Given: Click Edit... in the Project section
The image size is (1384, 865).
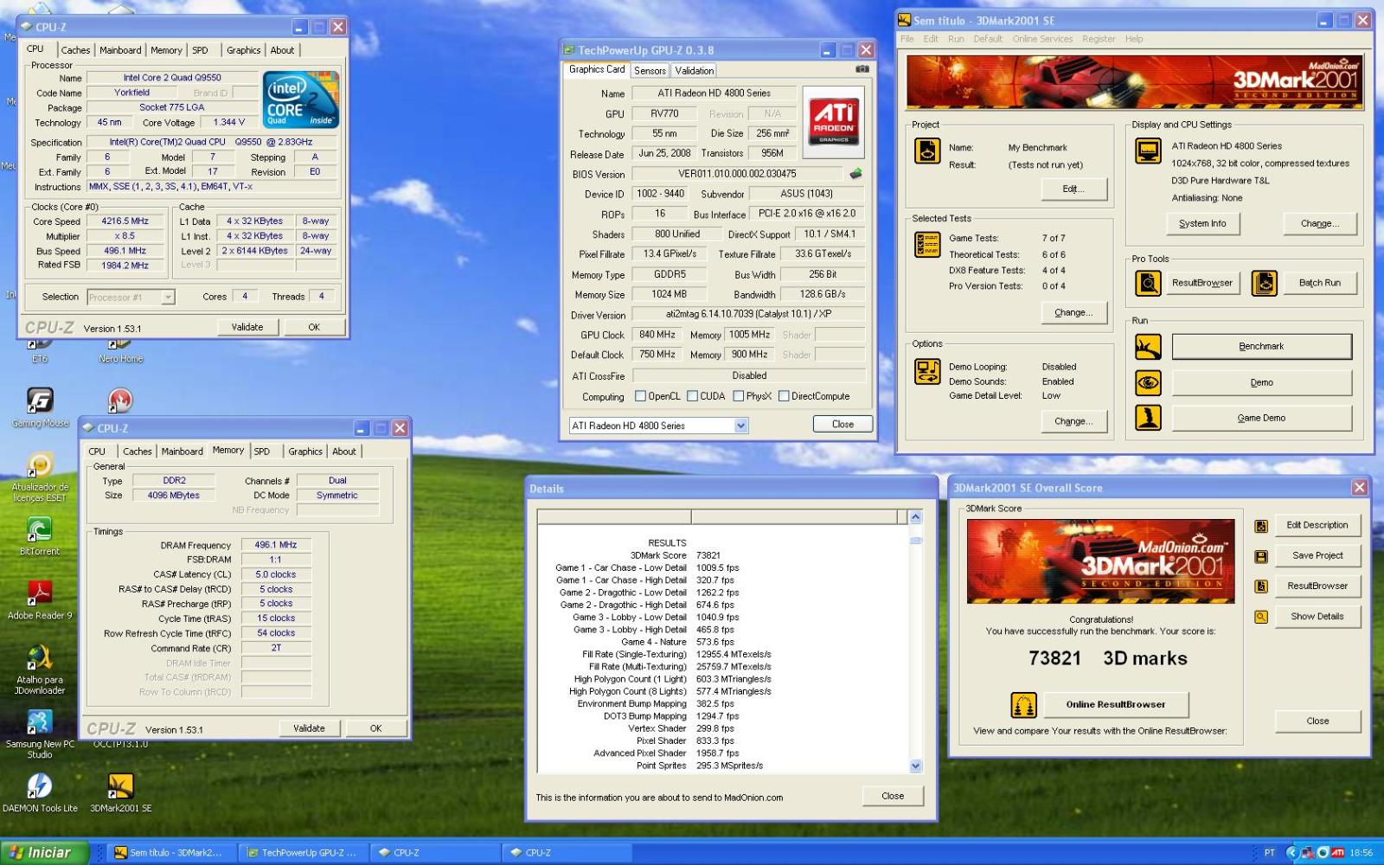Looking at the screenshot, I should pos(1073,189).
